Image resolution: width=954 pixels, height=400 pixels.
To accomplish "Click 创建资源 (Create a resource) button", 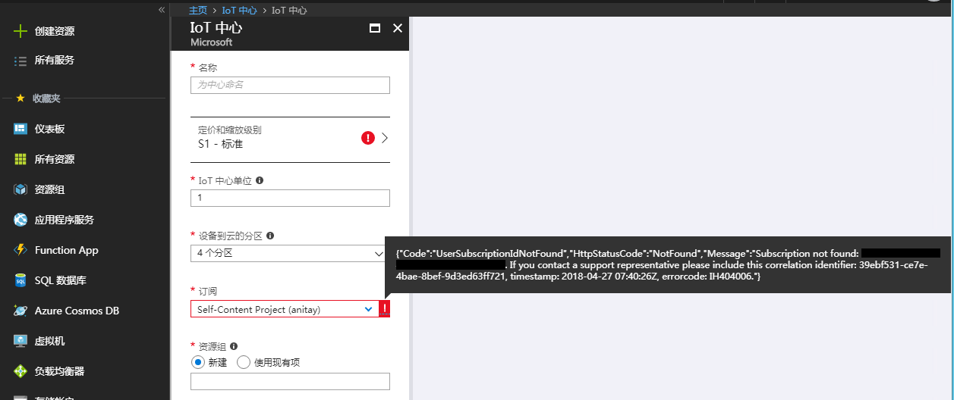I will click(x=54, y=31).
